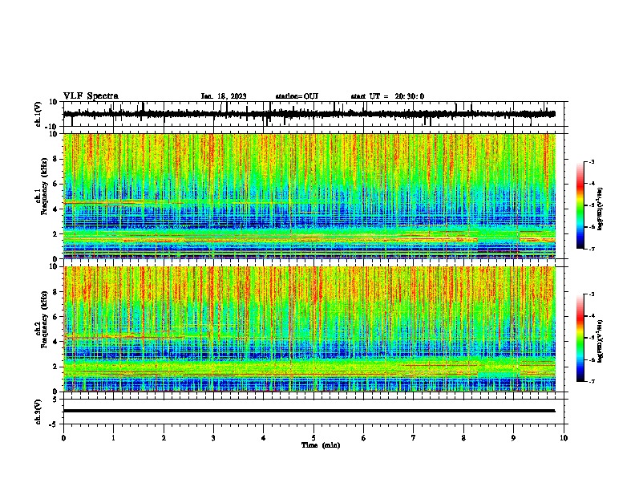Click the "ch.3(V)" axis label
Screen dimensions: 635x491
point(38,412)
